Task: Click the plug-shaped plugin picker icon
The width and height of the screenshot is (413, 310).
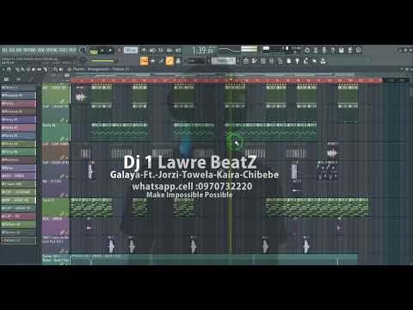Action: pos(297,61)
